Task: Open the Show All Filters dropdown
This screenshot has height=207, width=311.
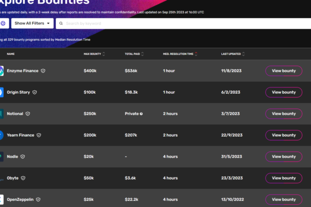Action: pyautogui.click(x=33, y=23)
